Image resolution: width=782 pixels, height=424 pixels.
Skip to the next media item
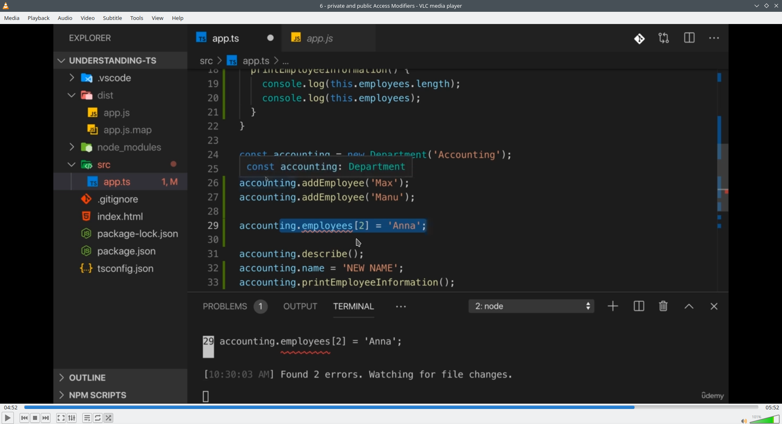(46, 418)
